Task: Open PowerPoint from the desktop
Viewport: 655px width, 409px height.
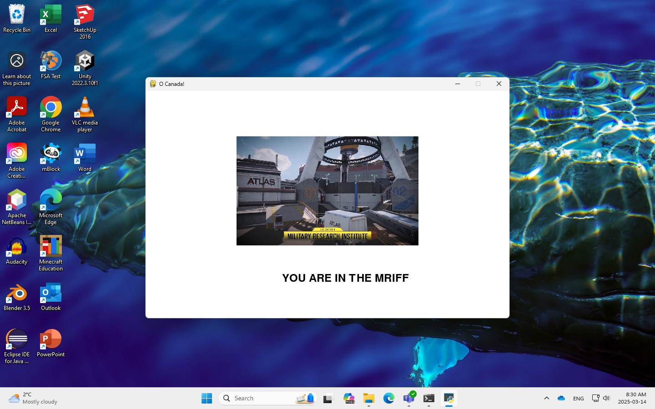Action: pyautogui.click(x=50, y=343)
